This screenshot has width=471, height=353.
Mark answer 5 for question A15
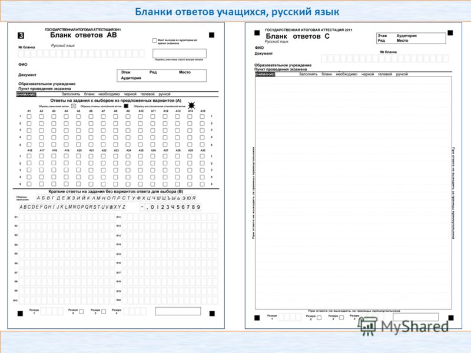(x=202, y=144)
